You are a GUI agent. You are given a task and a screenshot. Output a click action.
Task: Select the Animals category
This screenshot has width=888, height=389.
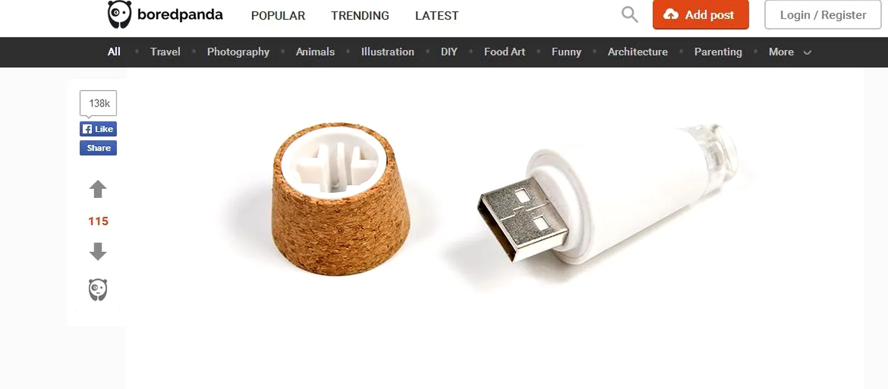coord(315,52)
